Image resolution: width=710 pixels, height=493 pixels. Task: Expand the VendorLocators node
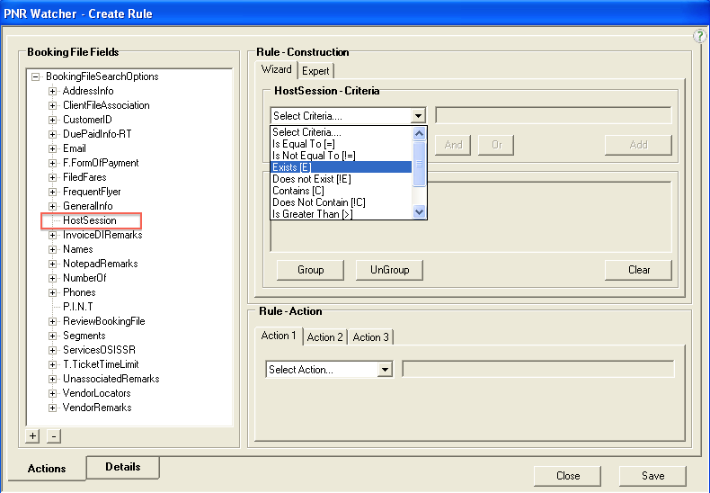(x=52, y=393)
